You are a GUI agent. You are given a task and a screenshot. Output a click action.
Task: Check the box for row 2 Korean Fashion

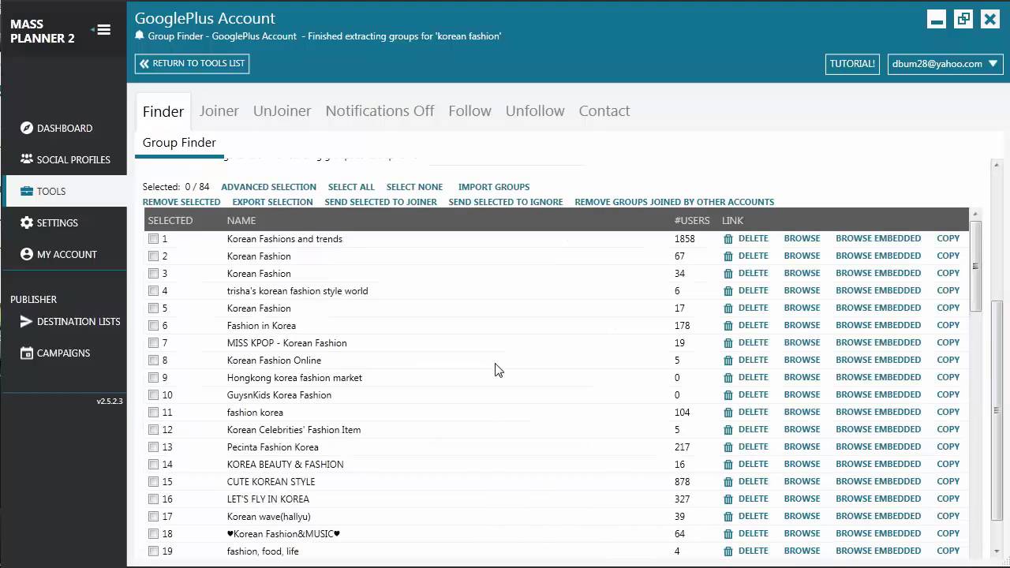point(153,256)
